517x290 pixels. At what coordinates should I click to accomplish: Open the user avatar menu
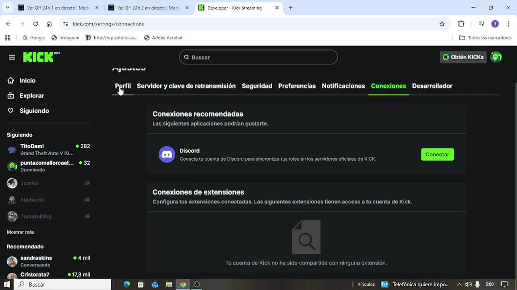click(x=496, y=57)
